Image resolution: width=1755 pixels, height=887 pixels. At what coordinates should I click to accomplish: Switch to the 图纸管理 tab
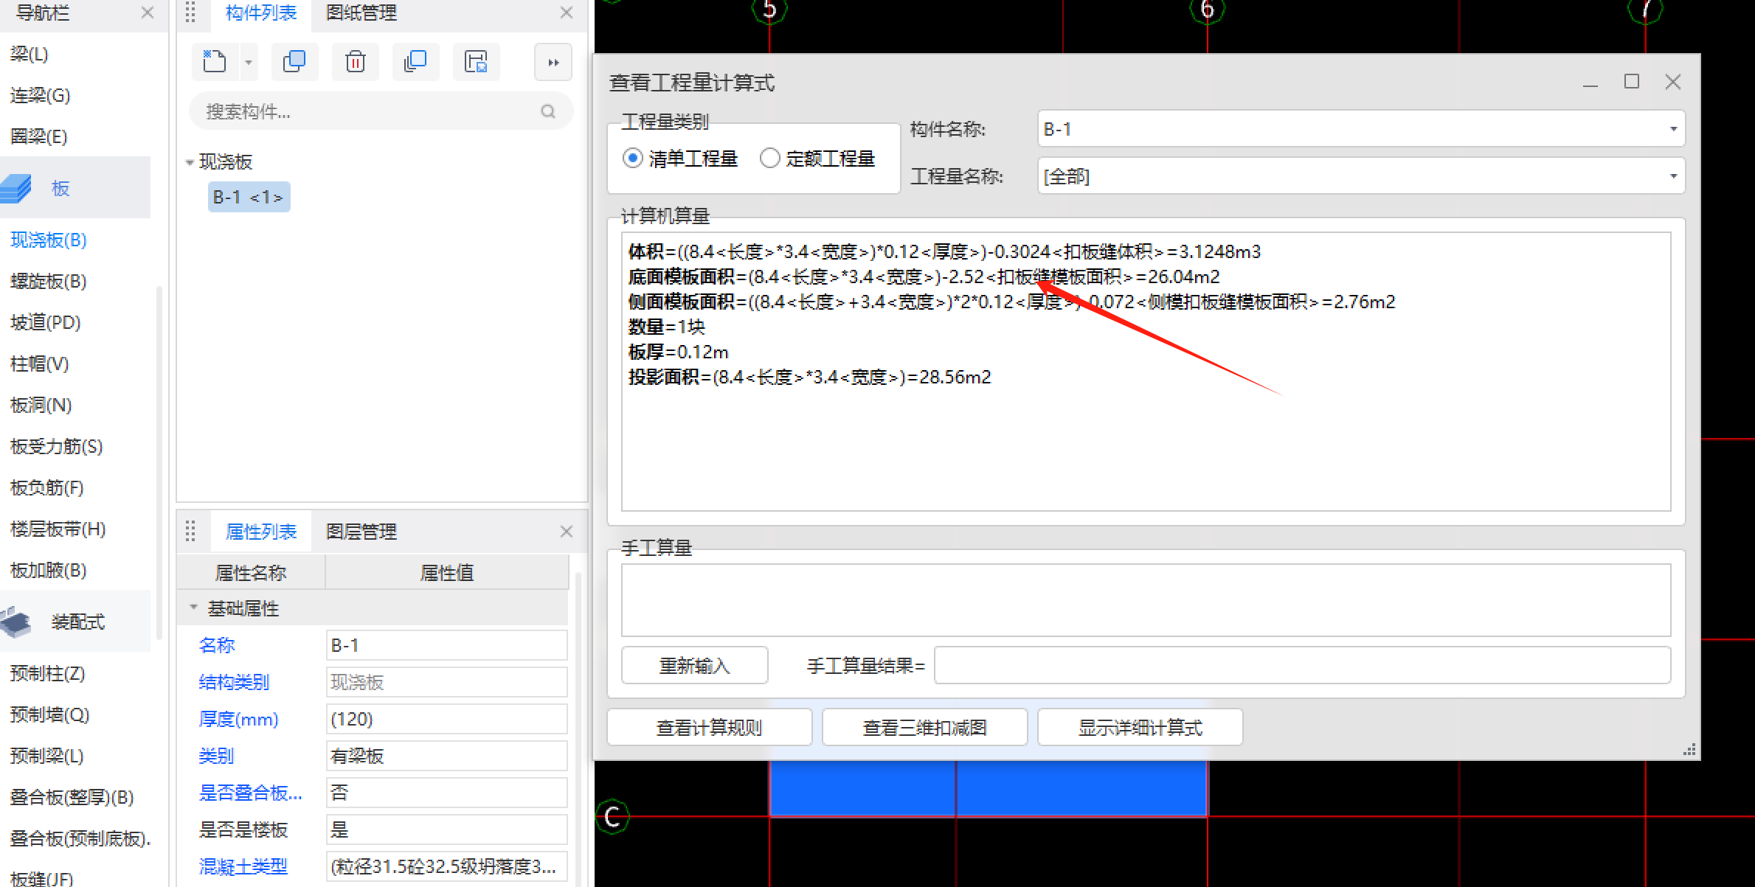click(361, 13)
